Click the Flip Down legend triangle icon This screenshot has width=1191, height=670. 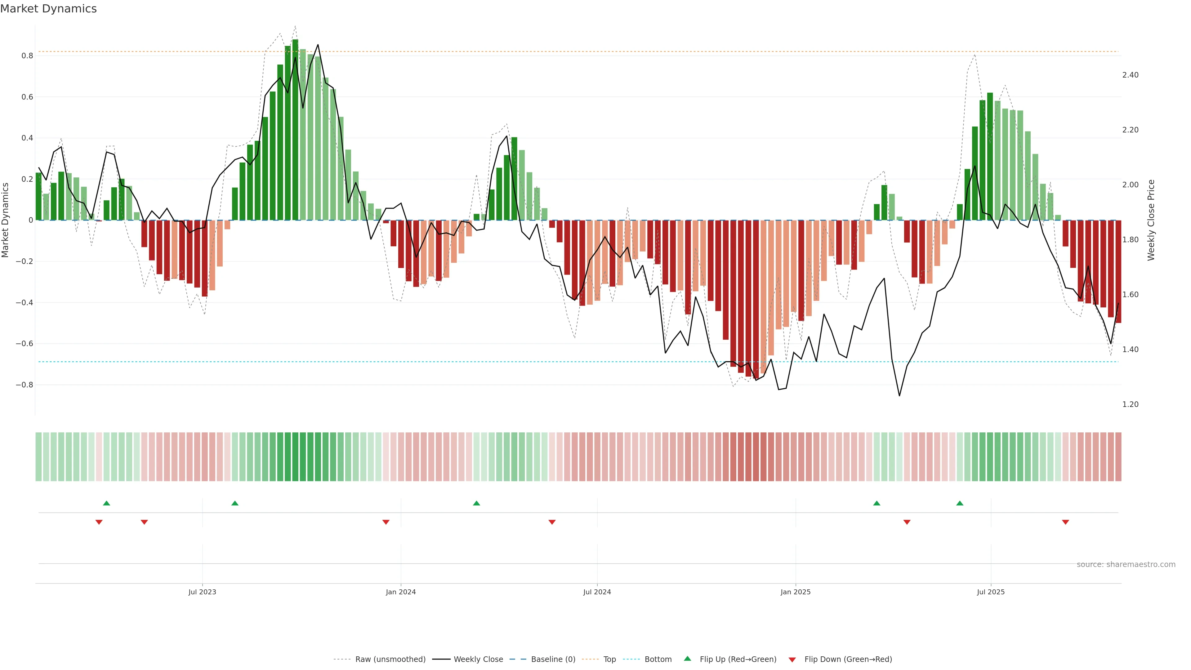pyautogui.click(x=792, y=659)
